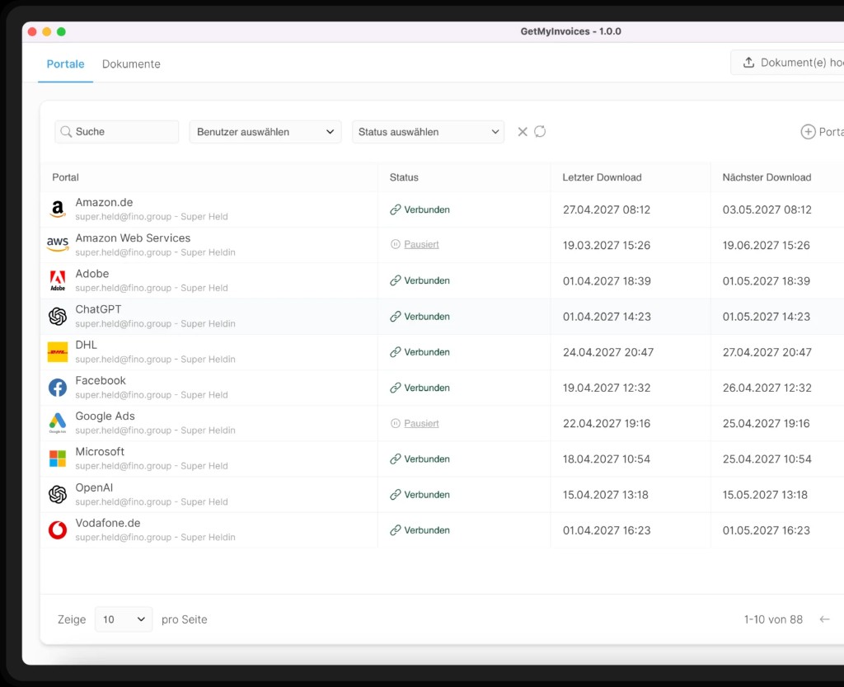Click the DHL logo icon

coord(58,352)
